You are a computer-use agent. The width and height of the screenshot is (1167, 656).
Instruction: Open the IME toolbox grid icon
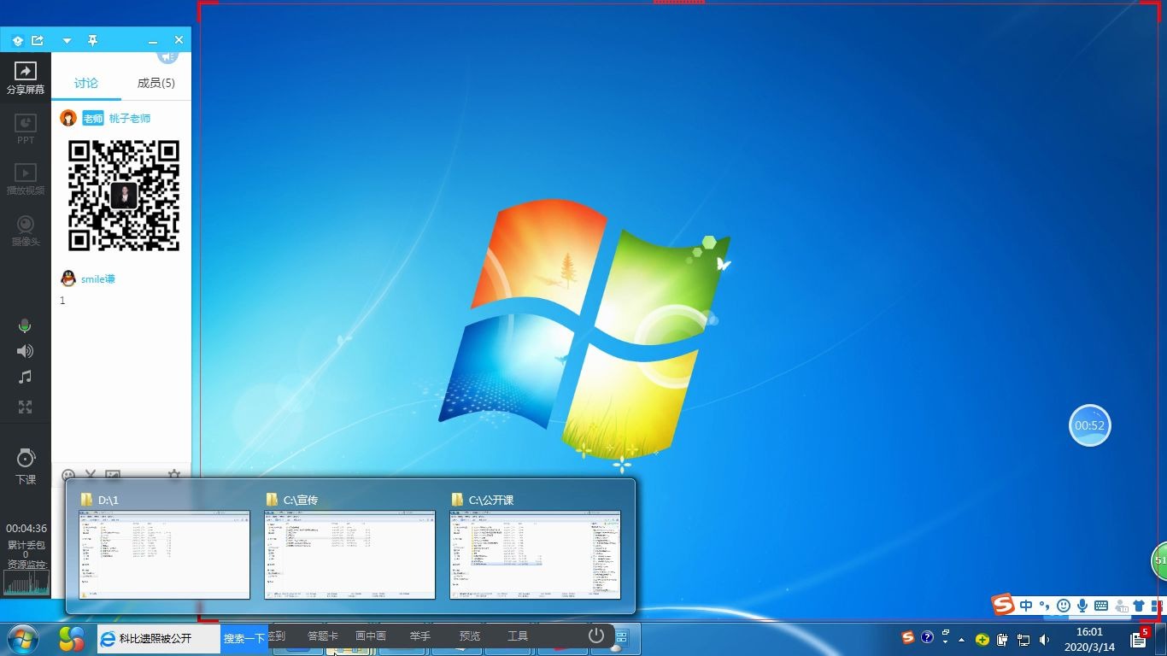pos(1156,606)
